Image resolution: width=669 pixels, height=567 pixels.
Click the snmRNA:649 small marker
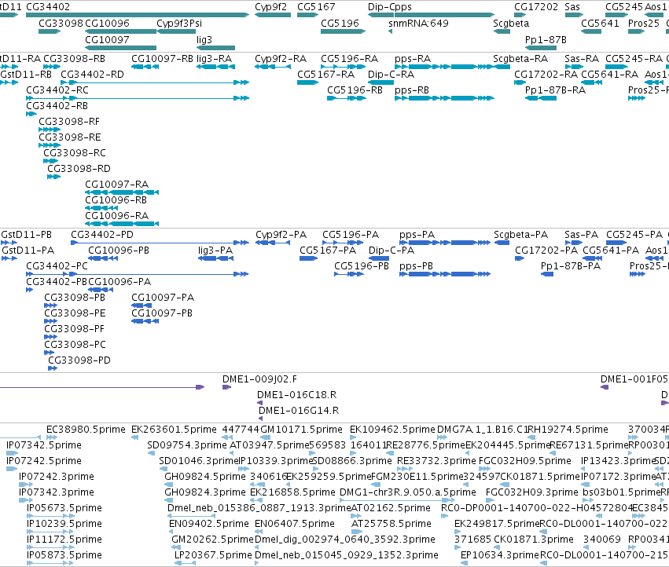coord(391,31)
